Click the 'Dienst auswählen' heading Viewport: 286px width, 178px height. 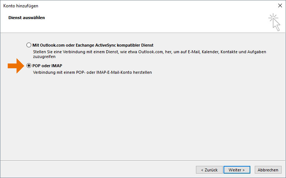tap(26, 18)
